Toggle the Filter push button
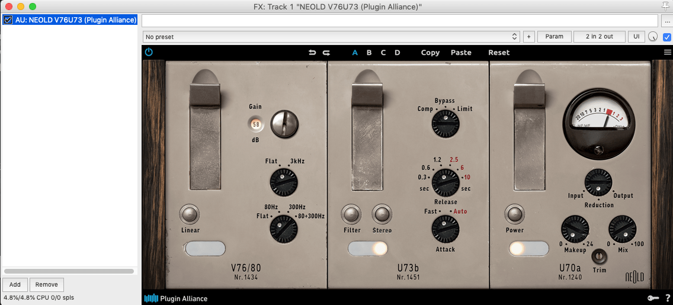This screenshot has width=673, height=305. pos(351,214)
